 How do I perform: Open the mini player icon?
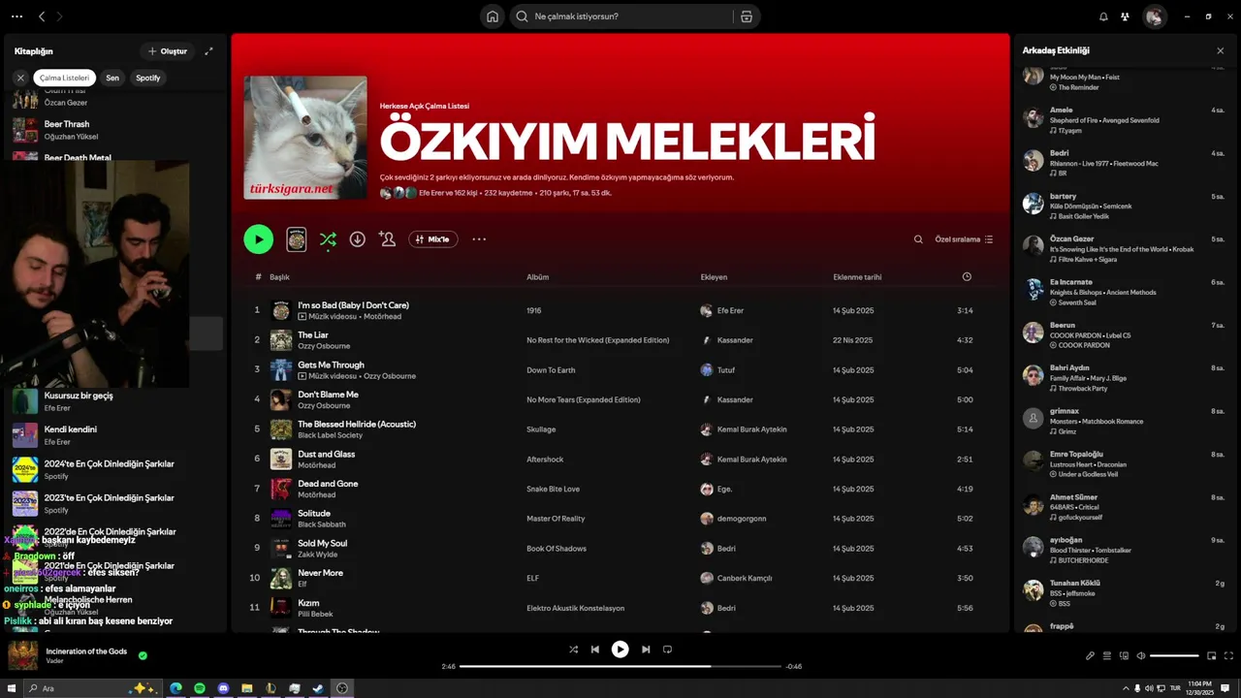point(1212,656)
